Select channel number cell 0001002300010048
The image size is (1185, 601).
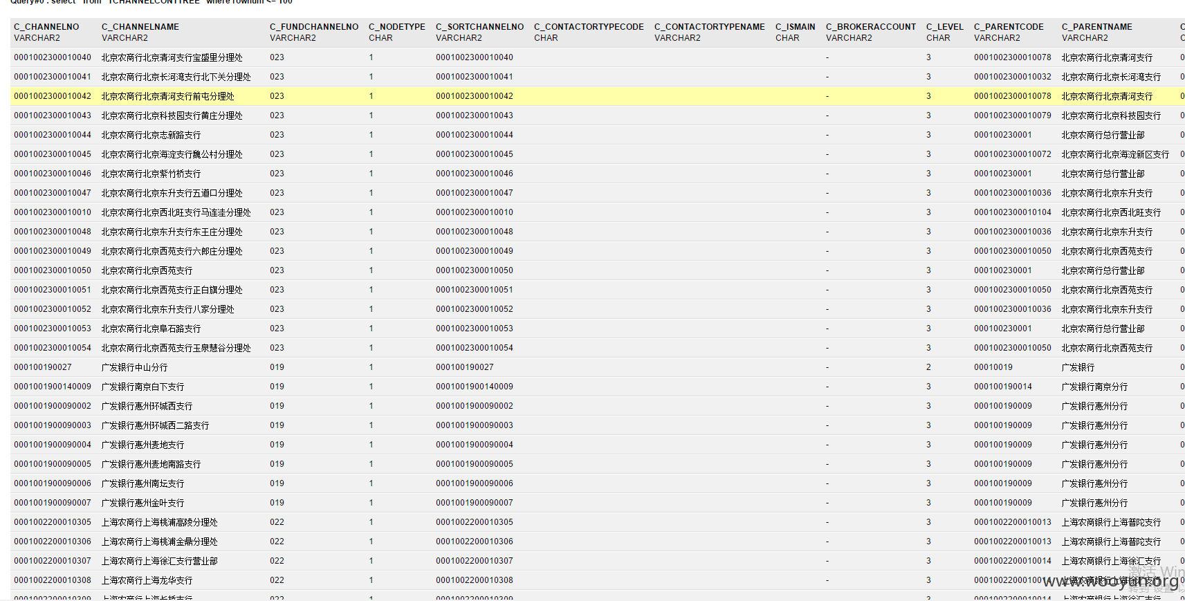(x=53, y=232)
